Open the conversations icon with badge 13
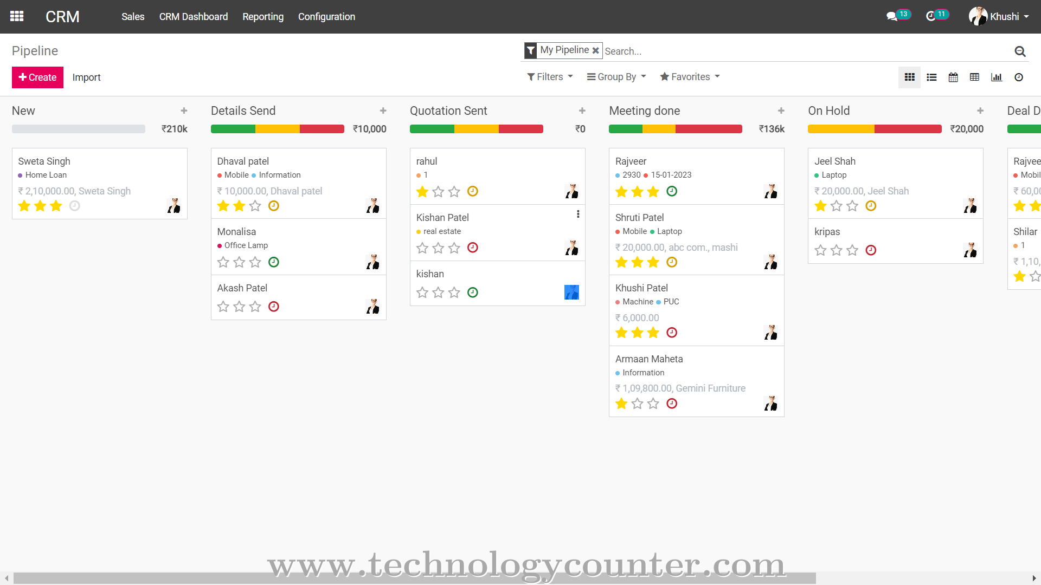This screenshot has height=585, width=1041. point(898,16)
